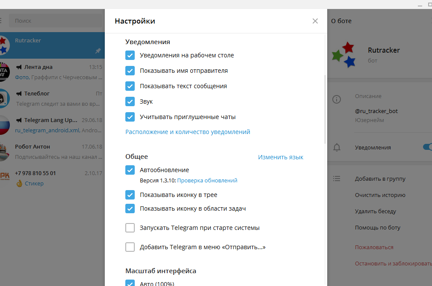Click the list icon beside Добавить в группу
The image size is (432, 286).
(337, 179)
